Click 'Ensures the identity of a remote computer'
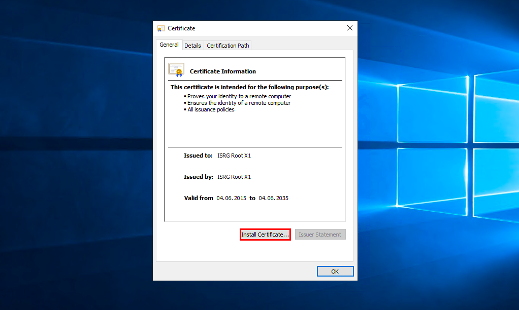 pos(239,103)
